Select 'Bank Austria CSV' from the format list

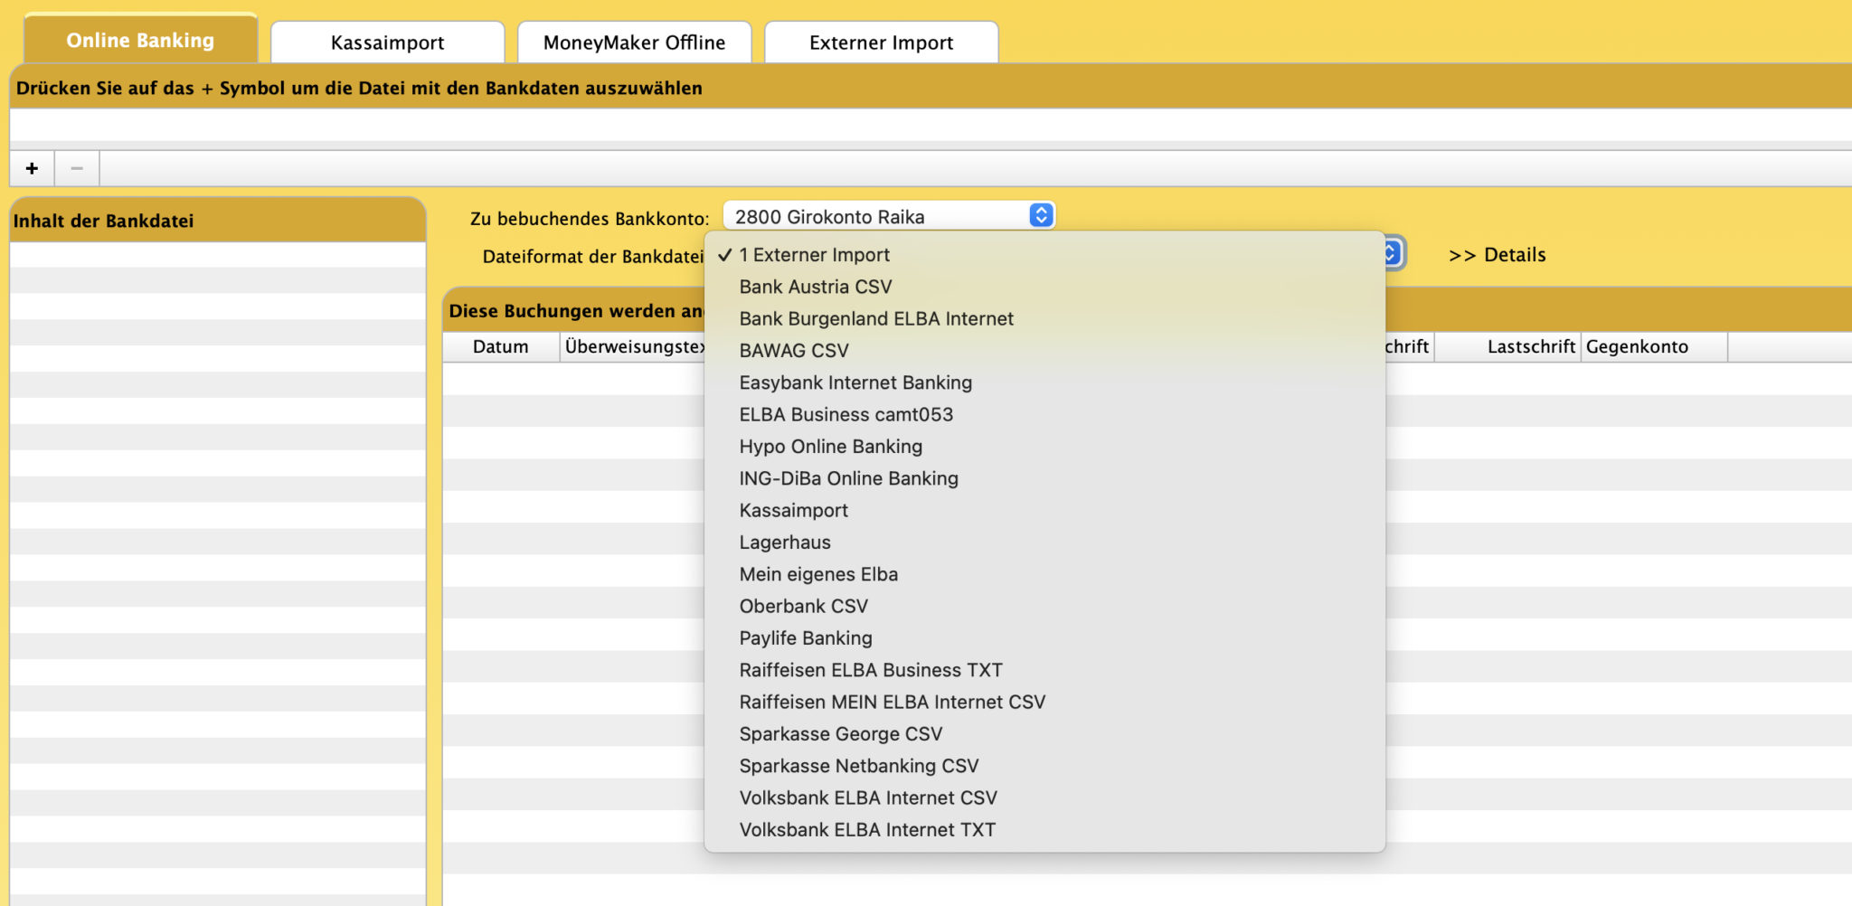(814, 287)
